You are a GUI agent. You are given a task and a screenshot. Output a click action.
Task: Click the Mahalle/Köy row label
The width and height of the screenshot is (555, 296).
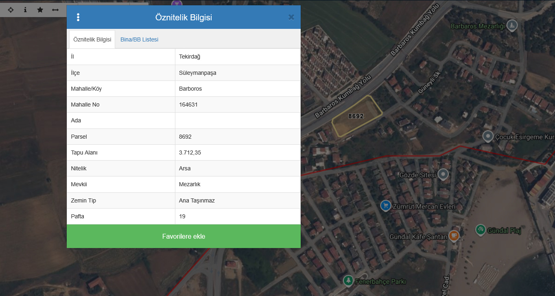coord(86,89)
